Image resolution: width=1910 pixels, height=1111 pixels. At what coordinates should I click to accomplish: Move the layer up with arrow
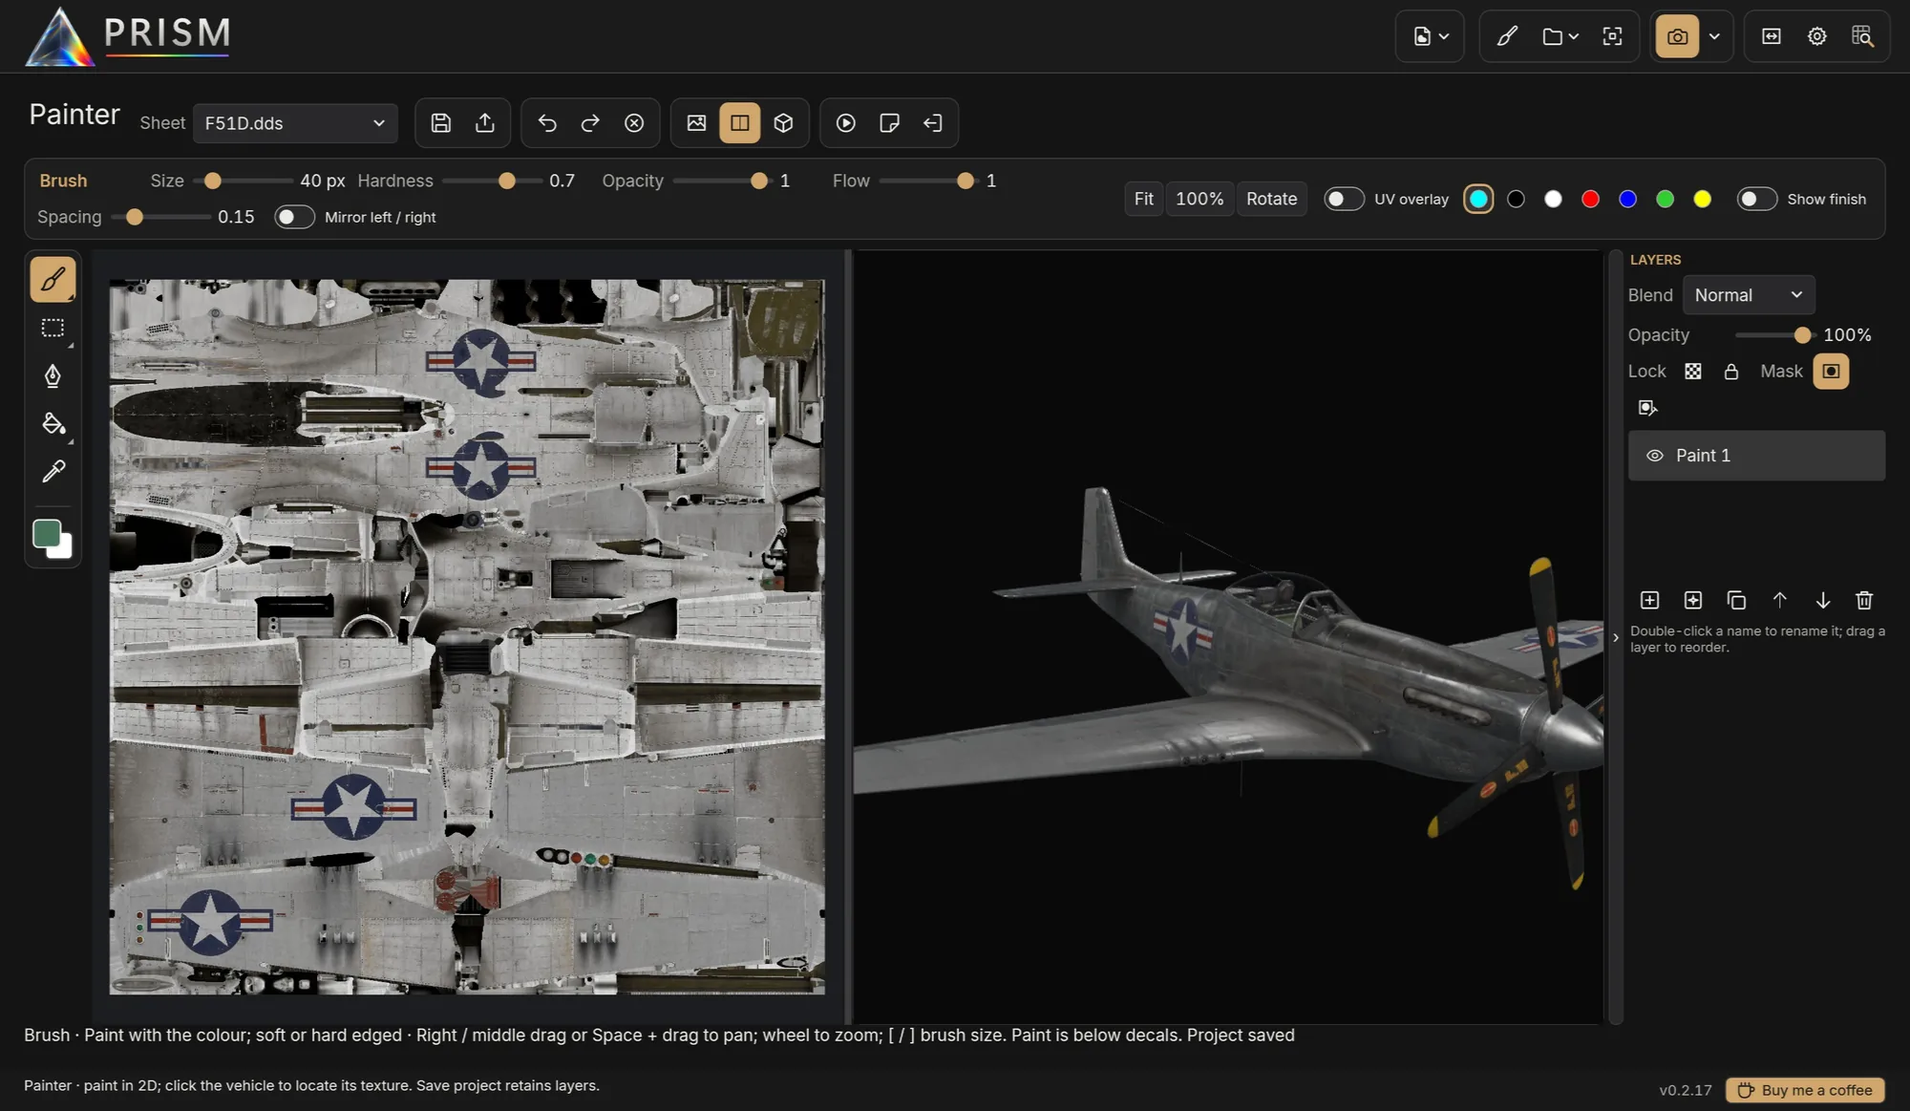click(1779, 600)
